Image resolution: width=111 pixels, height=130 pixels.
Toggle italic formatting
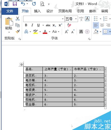click(x=32, y=25)
